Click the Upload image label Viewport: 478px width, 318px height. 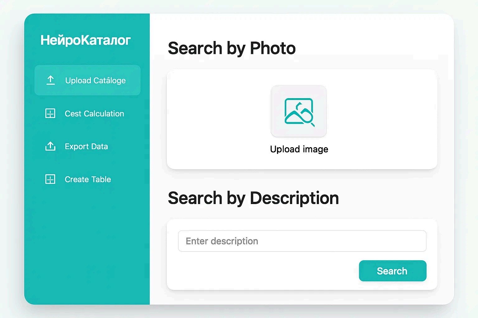point(299,149)
